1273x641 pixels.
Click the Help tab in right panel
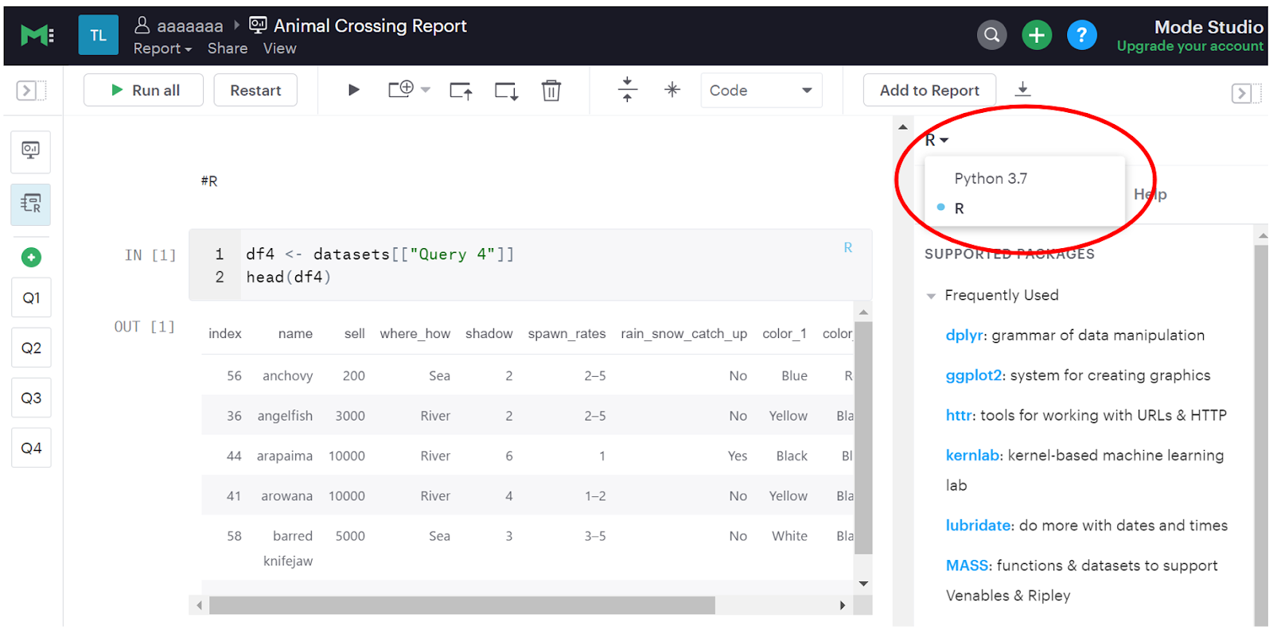click(x=1150, y=194)
